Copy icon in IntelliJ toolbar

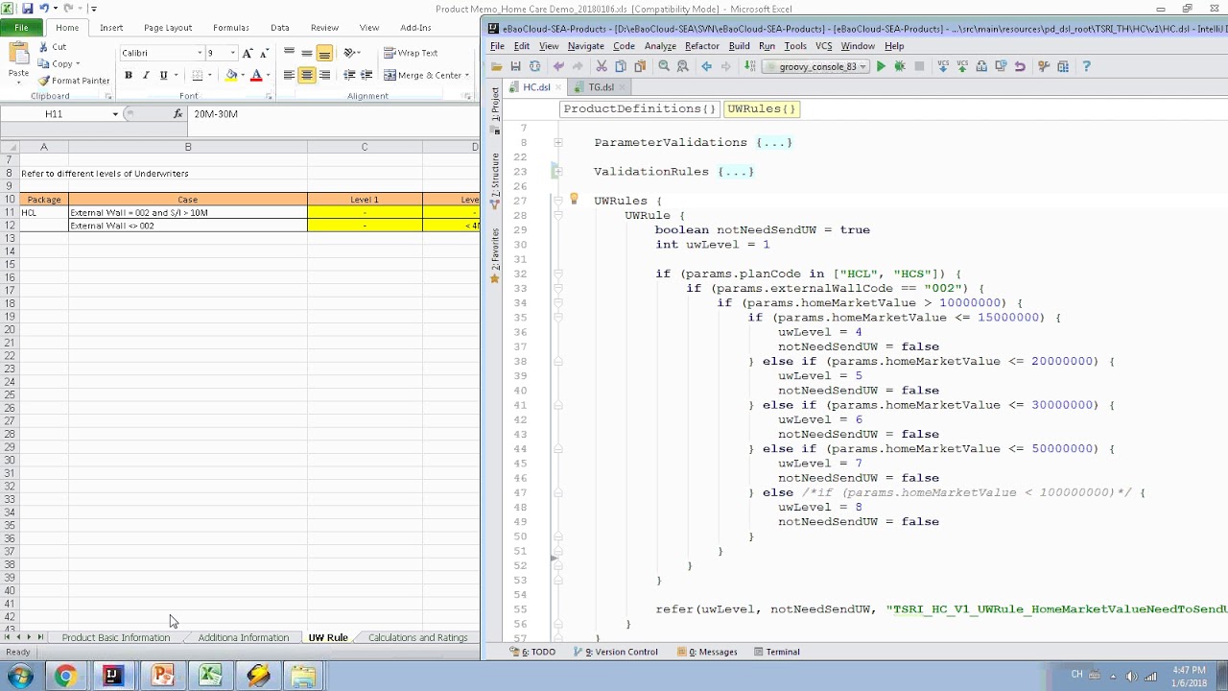[x=621, y=66]
